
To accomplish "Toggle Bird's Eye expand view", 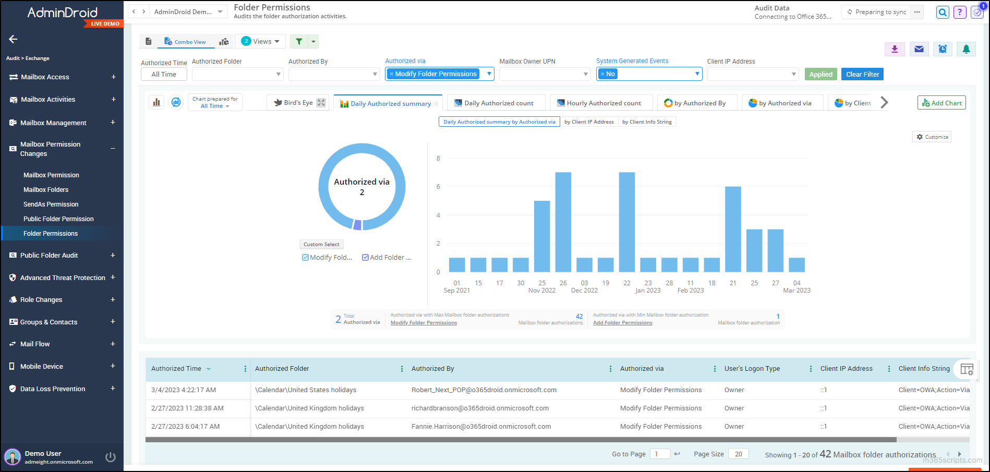I will 321,103.
